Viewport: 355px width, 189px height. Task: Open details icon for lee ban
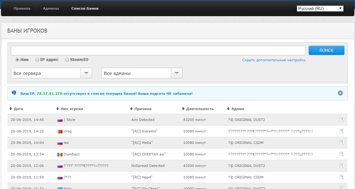pyautogui.click(x=342, y=143)
